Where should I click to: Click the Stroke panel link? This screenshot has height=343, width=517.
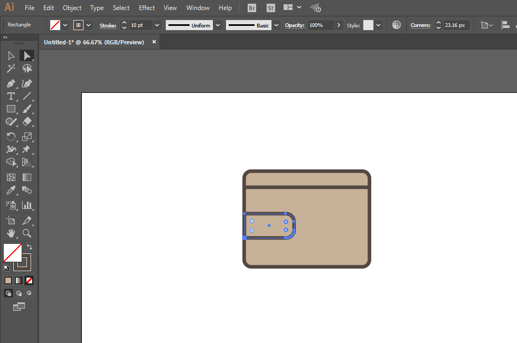108,25
